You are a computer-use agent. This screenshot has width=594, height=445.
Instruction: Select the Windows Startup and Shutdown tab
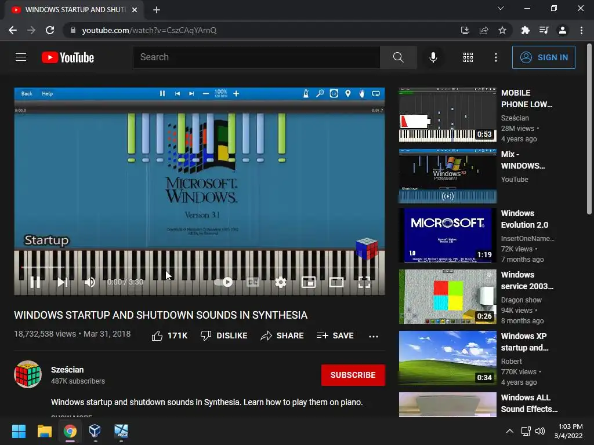pos(74,10)
